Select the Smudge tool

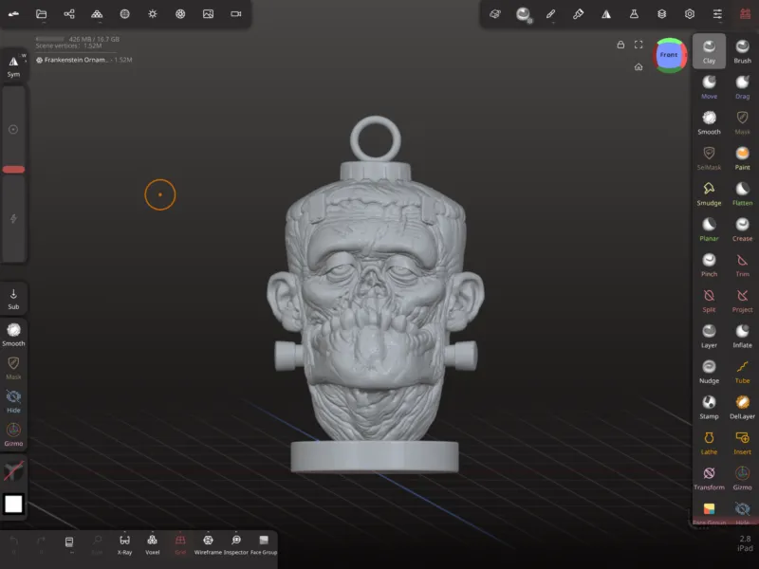coord(709,193)
